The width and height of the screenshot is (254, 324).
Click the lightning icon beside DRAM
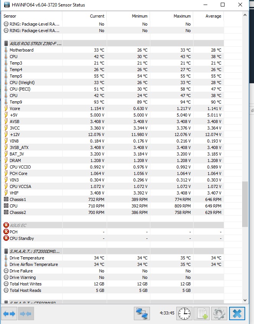tap(6, 160)
